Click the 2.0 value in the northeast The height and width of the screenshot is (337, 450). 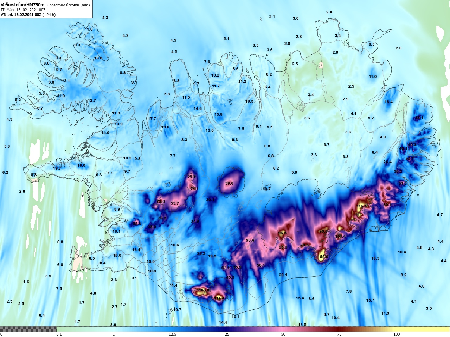click(x=398, y=48)
